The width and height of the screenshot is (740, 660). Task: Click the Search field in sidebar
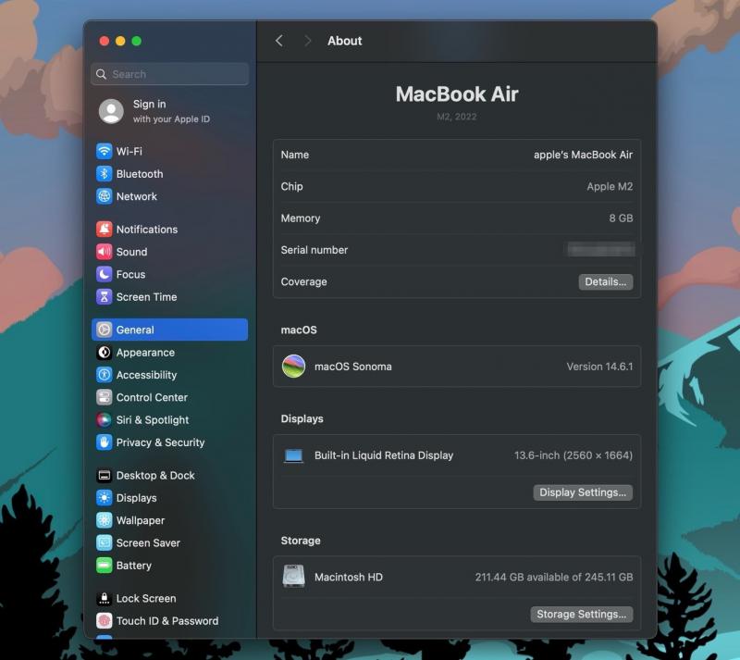(x=170, y=74)
